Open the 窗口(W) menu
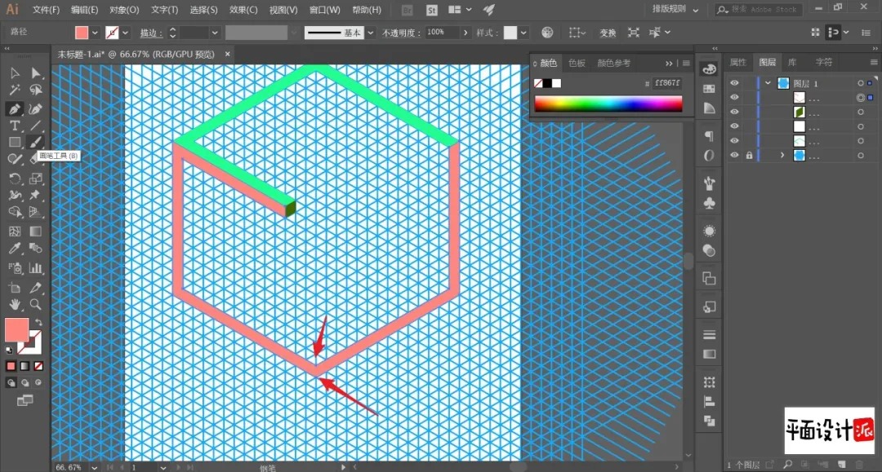Screen dimensions: 882x472 point(324,10)
